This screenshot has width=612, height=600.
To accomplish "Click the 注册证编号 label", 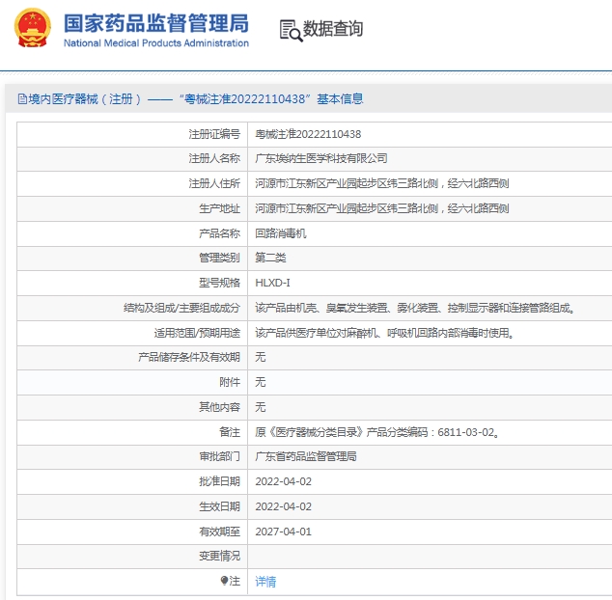I will coord(214,134).
